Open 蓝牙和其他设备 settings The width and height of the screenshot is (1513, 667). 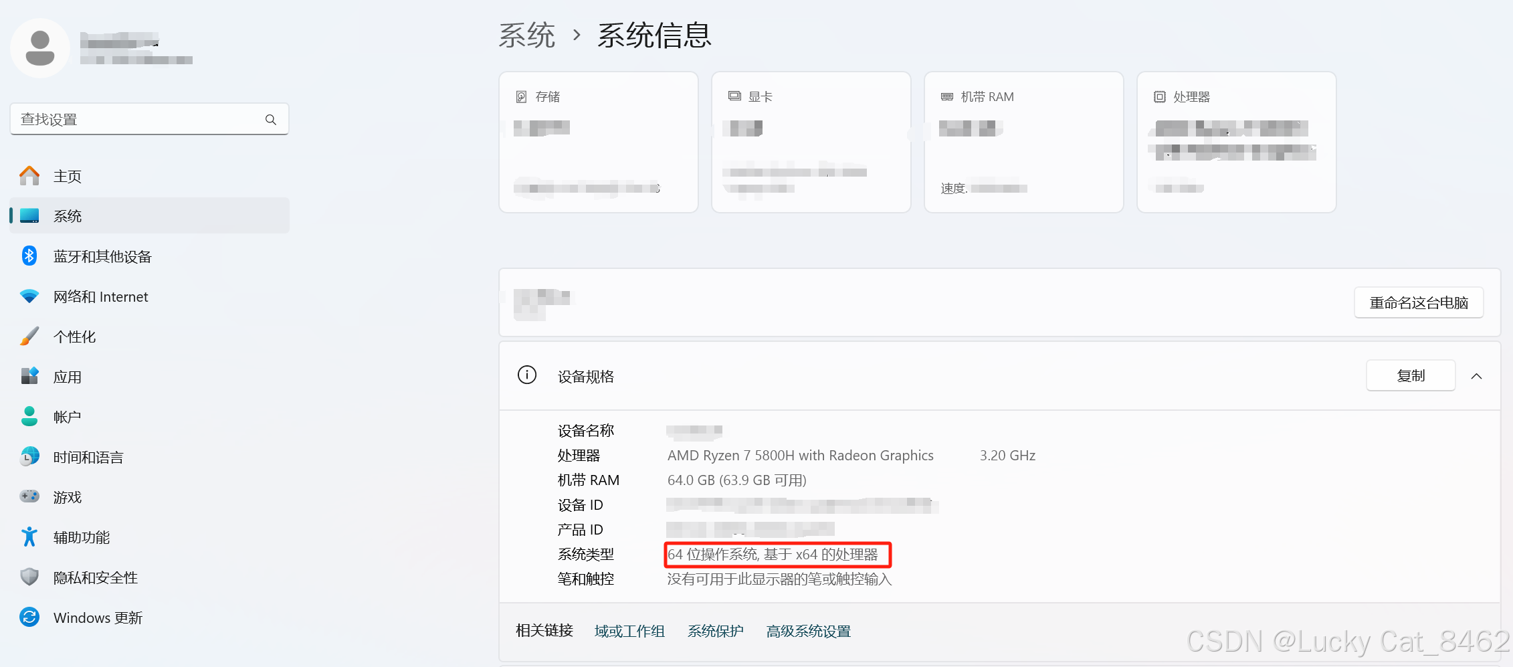[102, 256]
